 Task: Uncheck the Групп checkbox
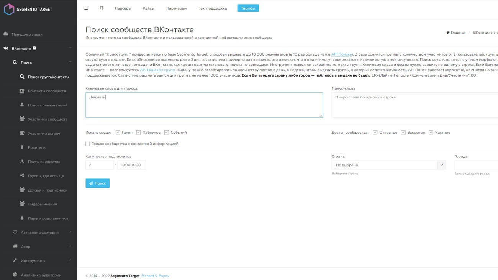(118, 133)
